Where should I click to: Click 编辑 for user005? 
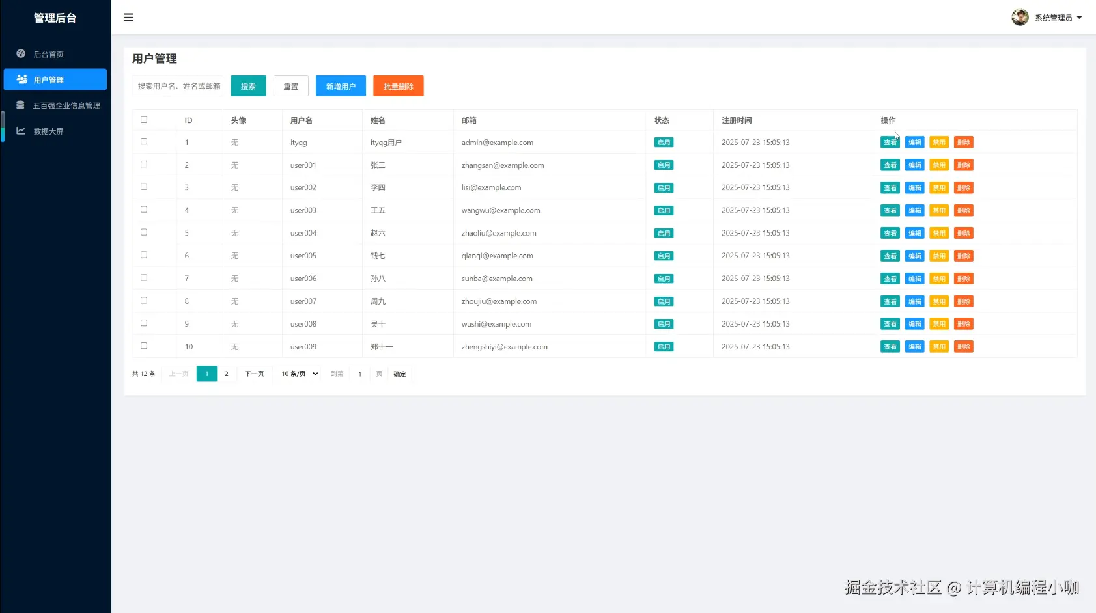tap(914, 256)
